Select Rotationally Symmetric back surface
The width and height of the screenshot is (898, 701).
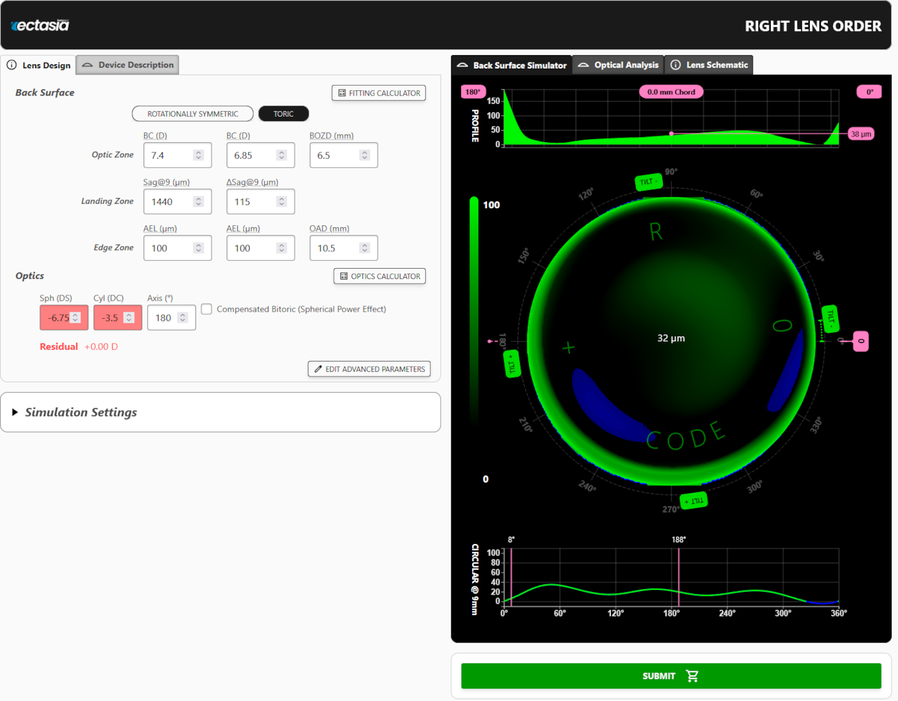[x=193, y=114]
